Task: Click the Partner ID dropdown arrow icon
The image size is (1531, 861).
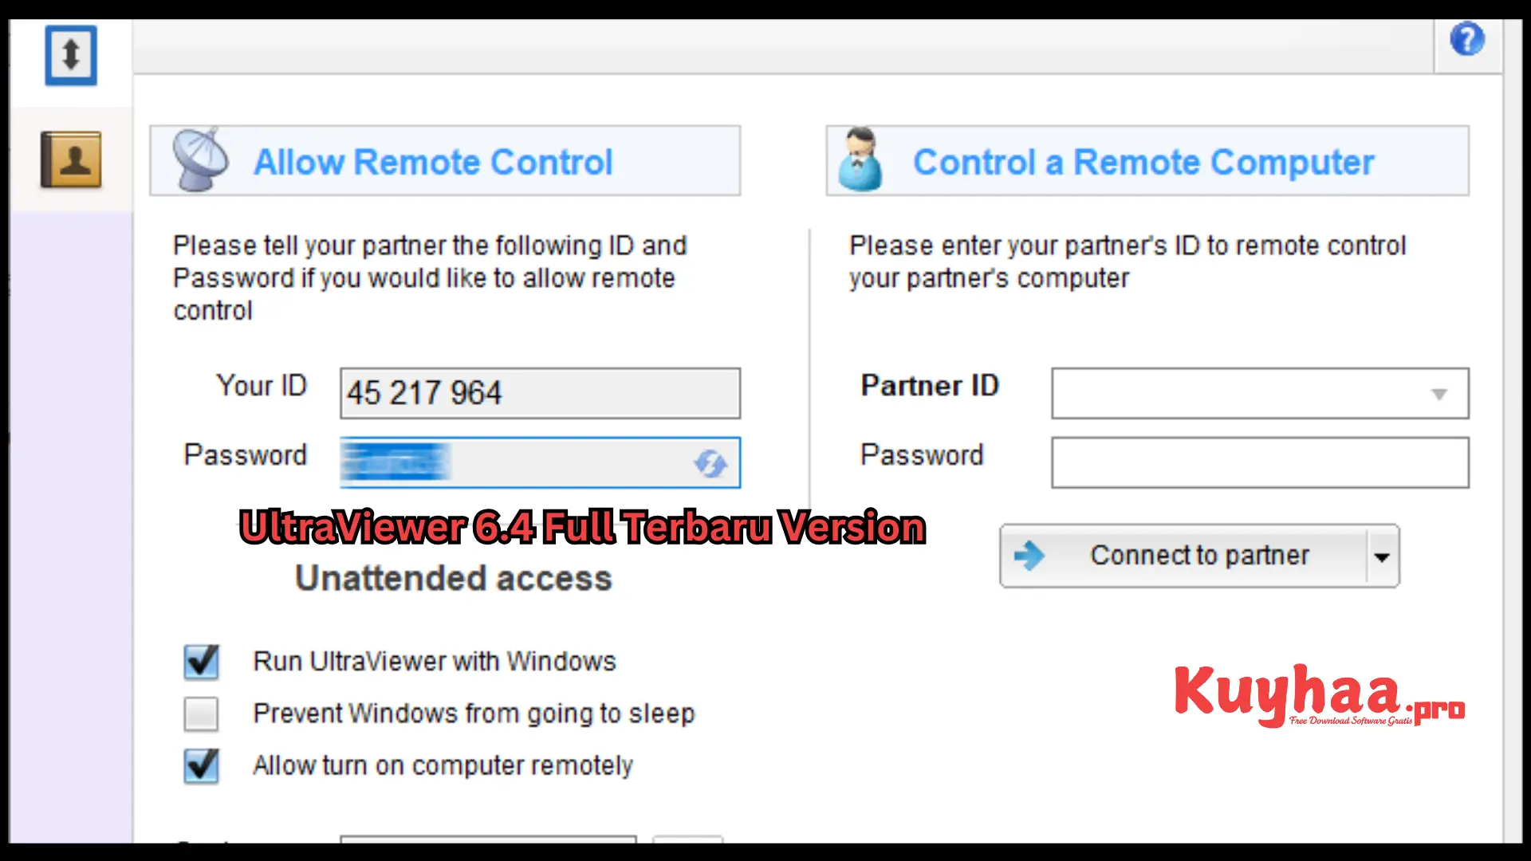Action: point(1439,393)
